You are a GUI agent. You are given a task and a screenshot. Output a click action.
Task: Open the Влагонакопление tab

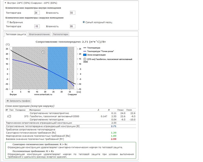click(39, 34)
